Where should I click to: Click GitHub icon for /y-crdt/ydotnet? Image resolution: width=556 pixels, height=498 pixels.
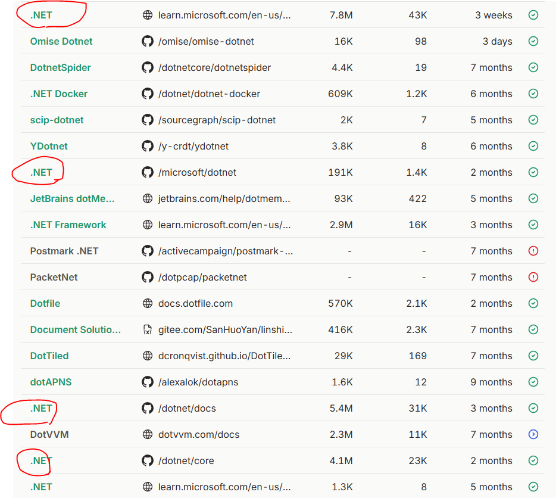[x=148, y=146]
